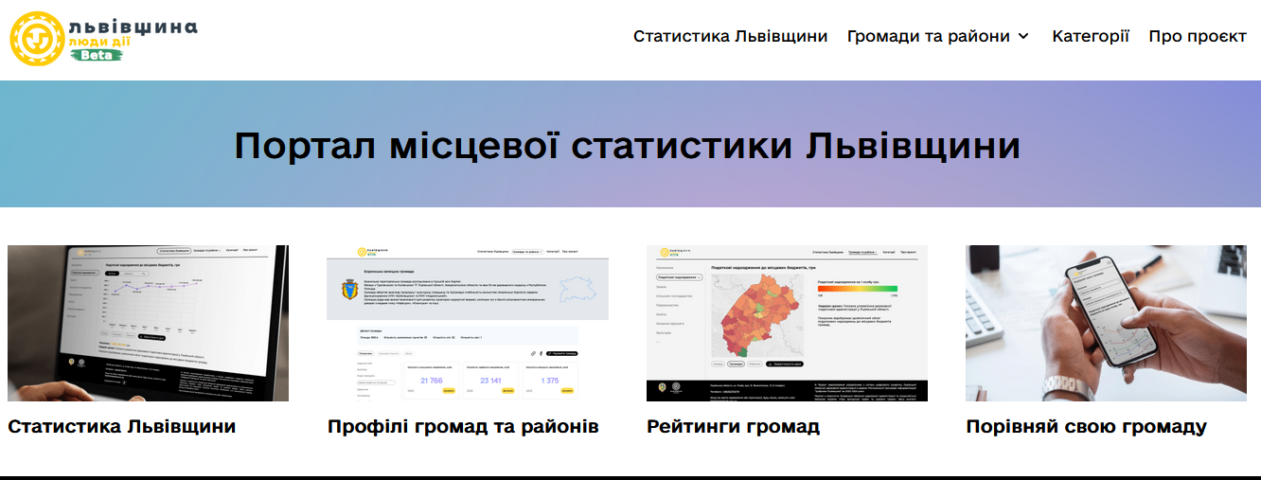Open the Профілі громад та районів link
This screenshot has width=1261, height=480.
(x=463, y=427)
